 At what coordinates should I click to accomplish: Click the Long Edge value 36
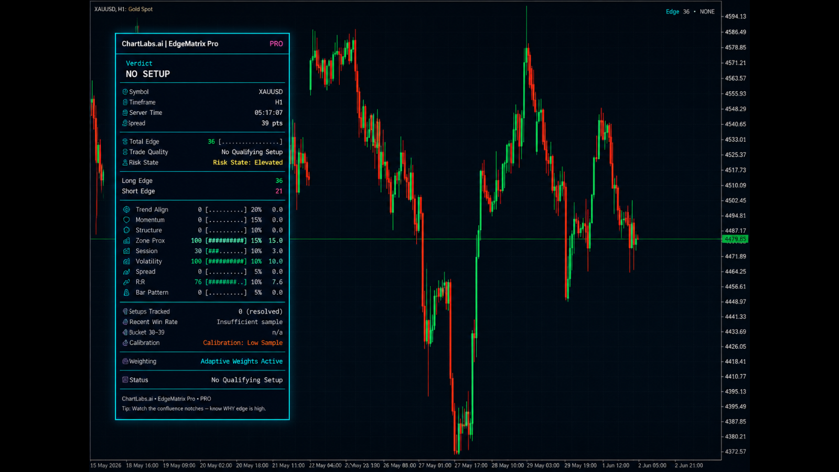click(x=279, y=181)
